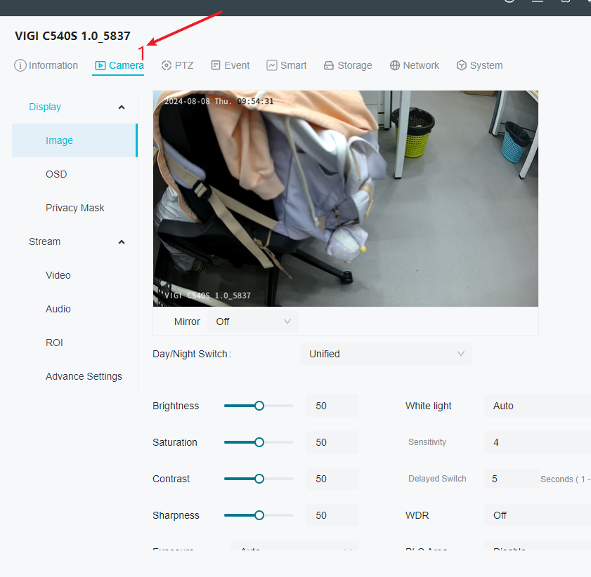Click the Delayed Switch seconds field

512,479
